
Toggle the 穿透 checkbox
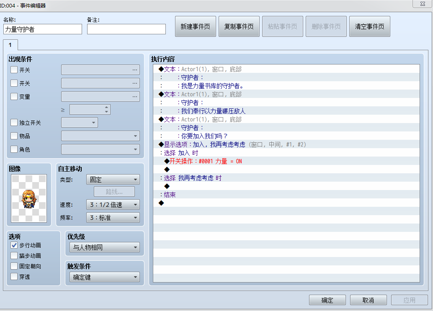14,277
